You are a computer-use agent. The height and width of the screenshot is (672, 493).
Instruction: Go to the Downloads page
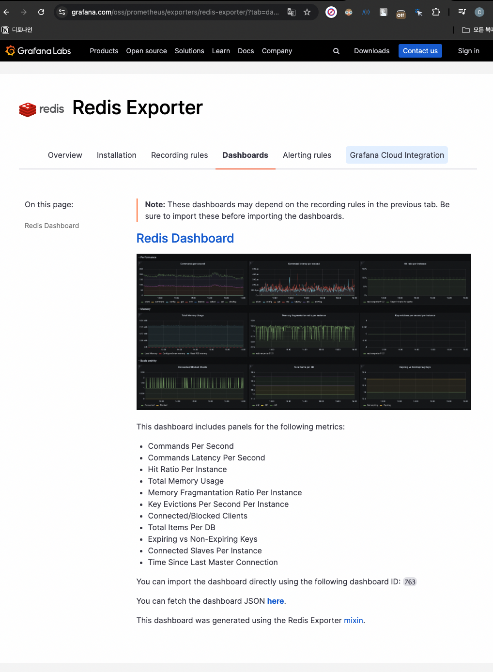tap(372, 51)
